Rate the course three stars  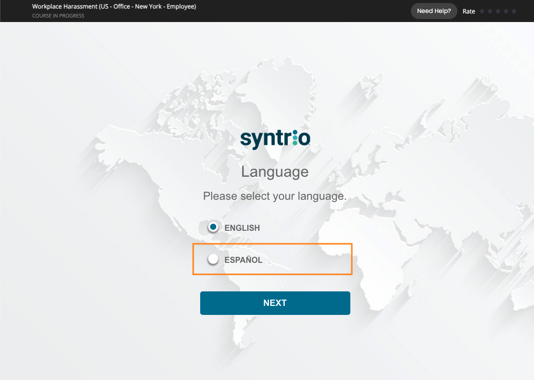498,11
